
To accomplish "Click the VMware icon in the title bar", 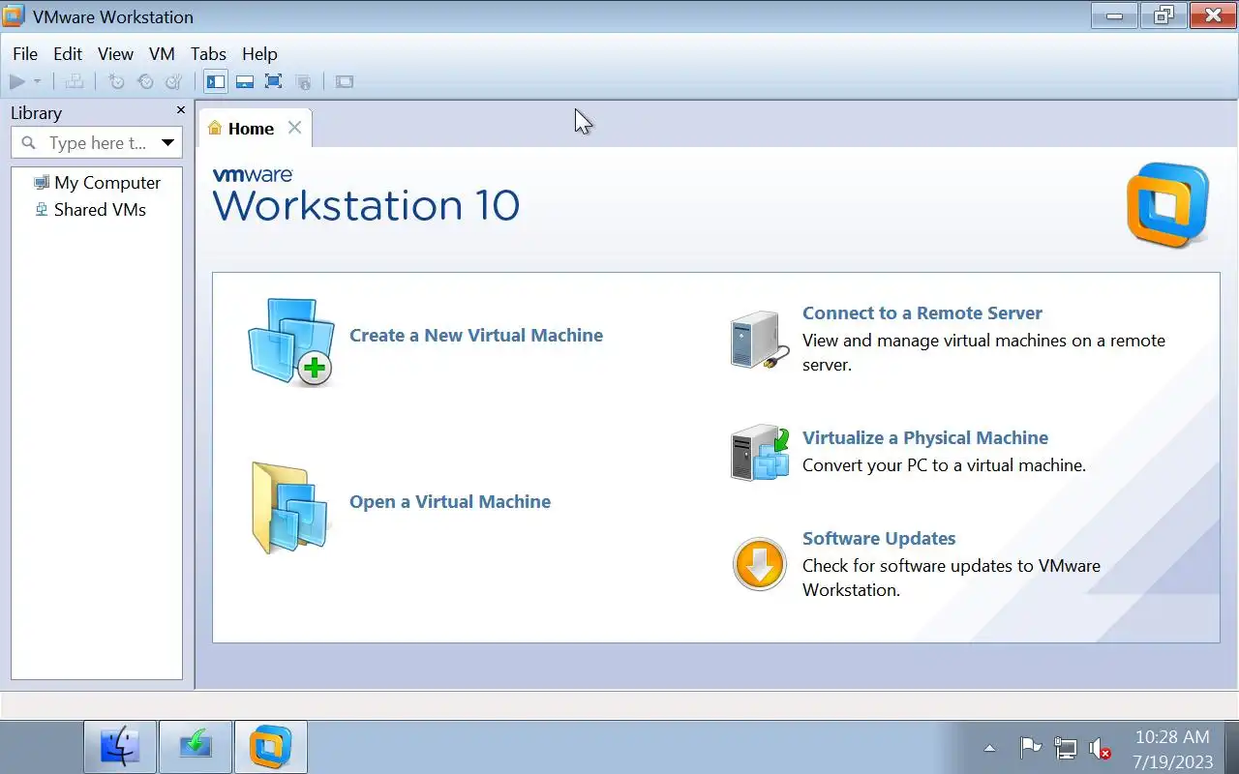I will point(14,16).
